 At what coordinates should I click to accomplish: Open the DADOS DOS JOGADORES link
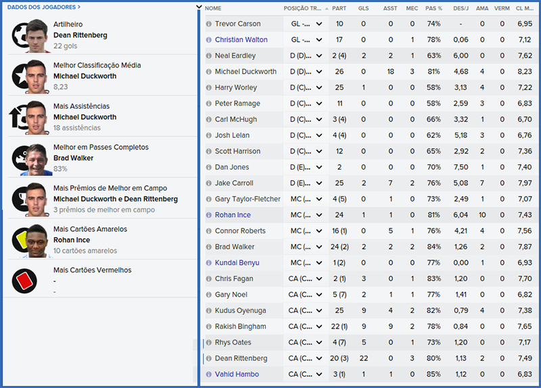pyautogui.click(x=43, y=7)
